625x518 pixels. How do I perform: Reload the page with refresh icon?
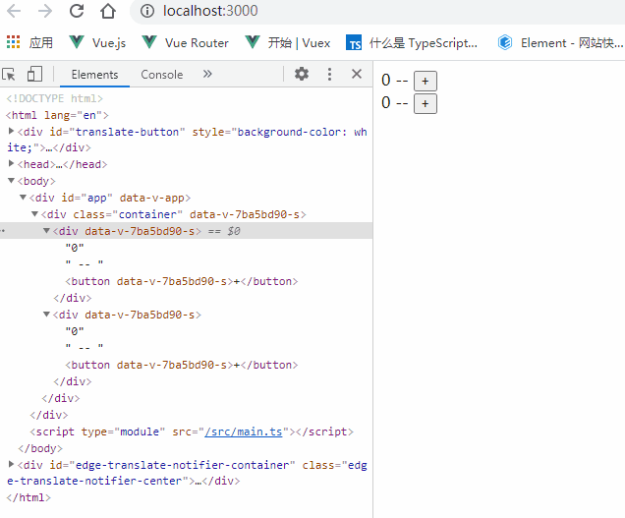[77, 12]
